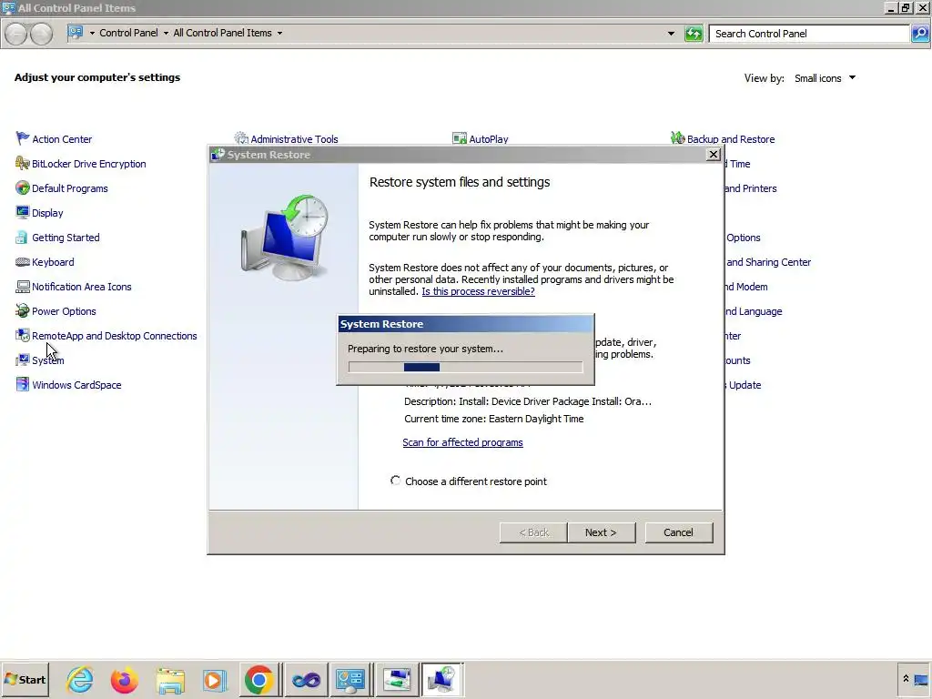This screenshot has height=699, width=932.
Task: Open the View by Small icons dropdown
Action: [825, 78]
